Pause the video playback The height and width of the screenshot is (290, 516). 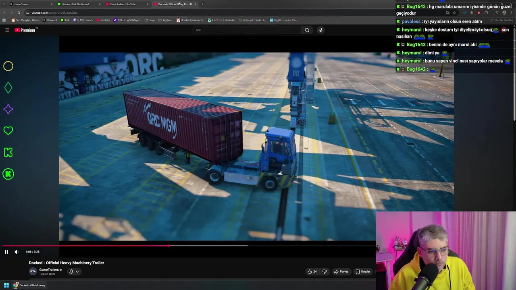[6, 252]
